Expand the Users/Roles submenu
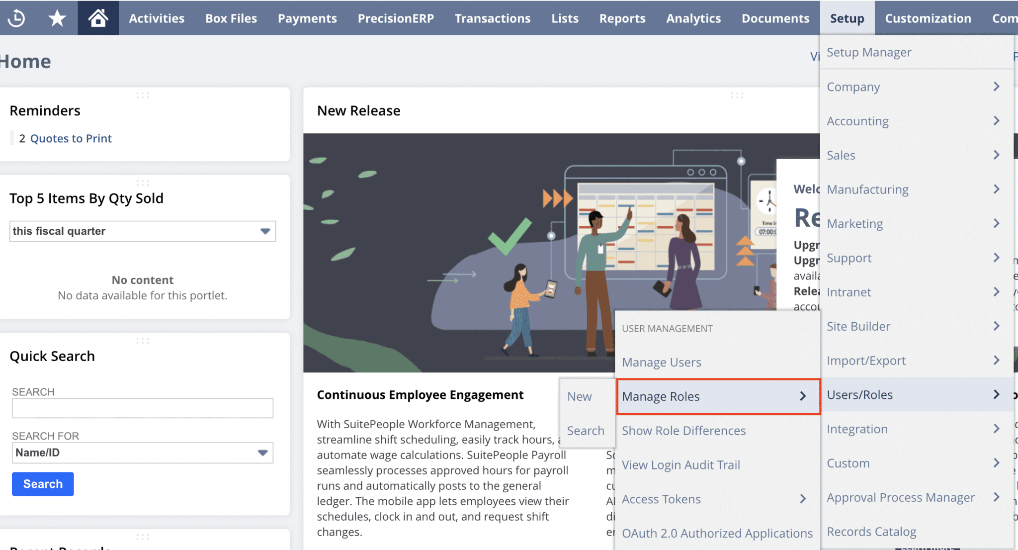The image size is (1018, 550). (996, 394)
